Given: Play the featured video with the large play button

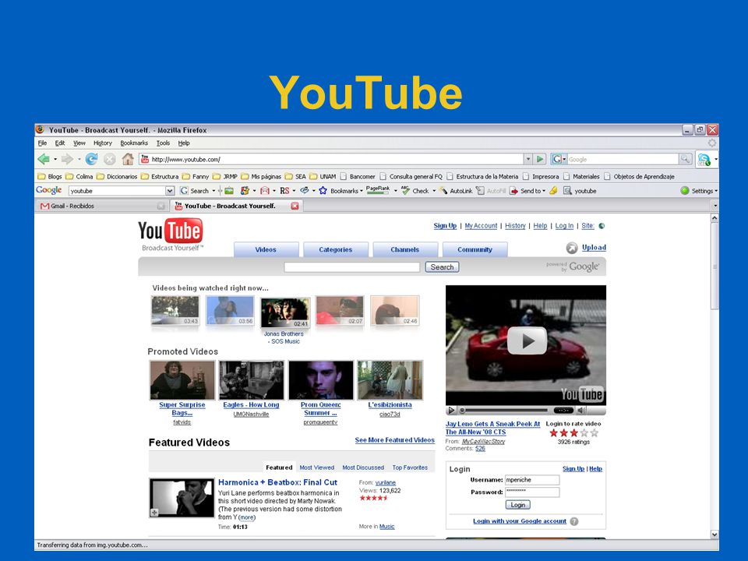Looking at the screenshot, I should [527, 340].
